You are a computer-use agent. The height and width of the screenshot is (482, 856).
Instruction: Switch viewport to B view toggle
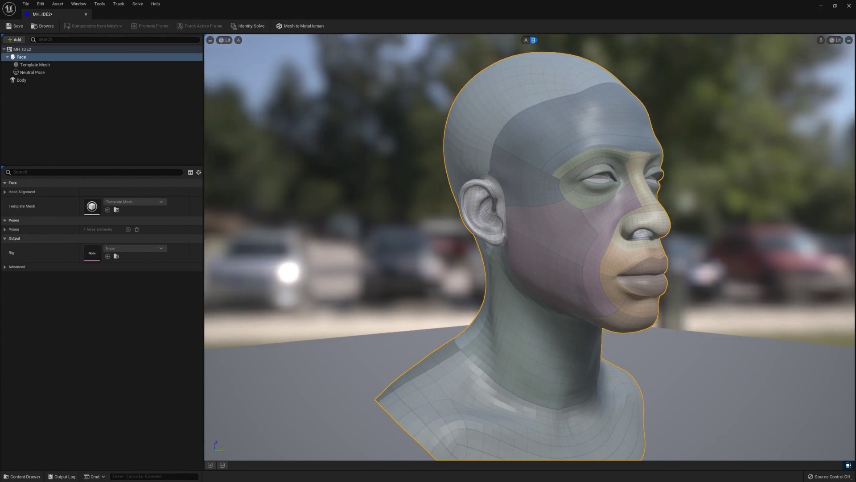click(533, 40)
